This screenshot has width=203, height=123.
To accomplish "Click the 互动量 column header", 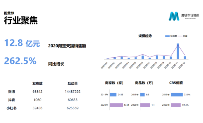I will pos(72,83).
